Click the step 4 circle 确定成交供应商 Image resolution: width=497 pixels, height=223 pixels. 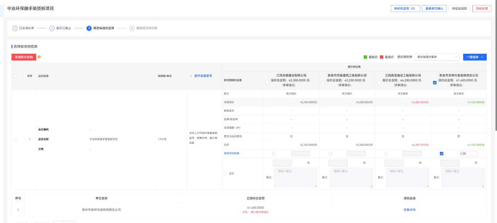(132, 28)
